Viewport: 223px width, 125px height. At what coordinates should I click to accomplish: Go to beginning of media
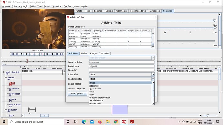coord(13,54)
